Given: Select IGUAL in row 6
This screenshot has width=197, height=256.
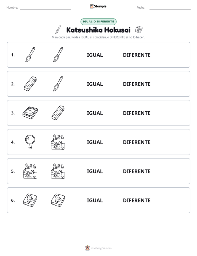Looking at the screenshot, I should pyautogui.click(x=95, y=200).
